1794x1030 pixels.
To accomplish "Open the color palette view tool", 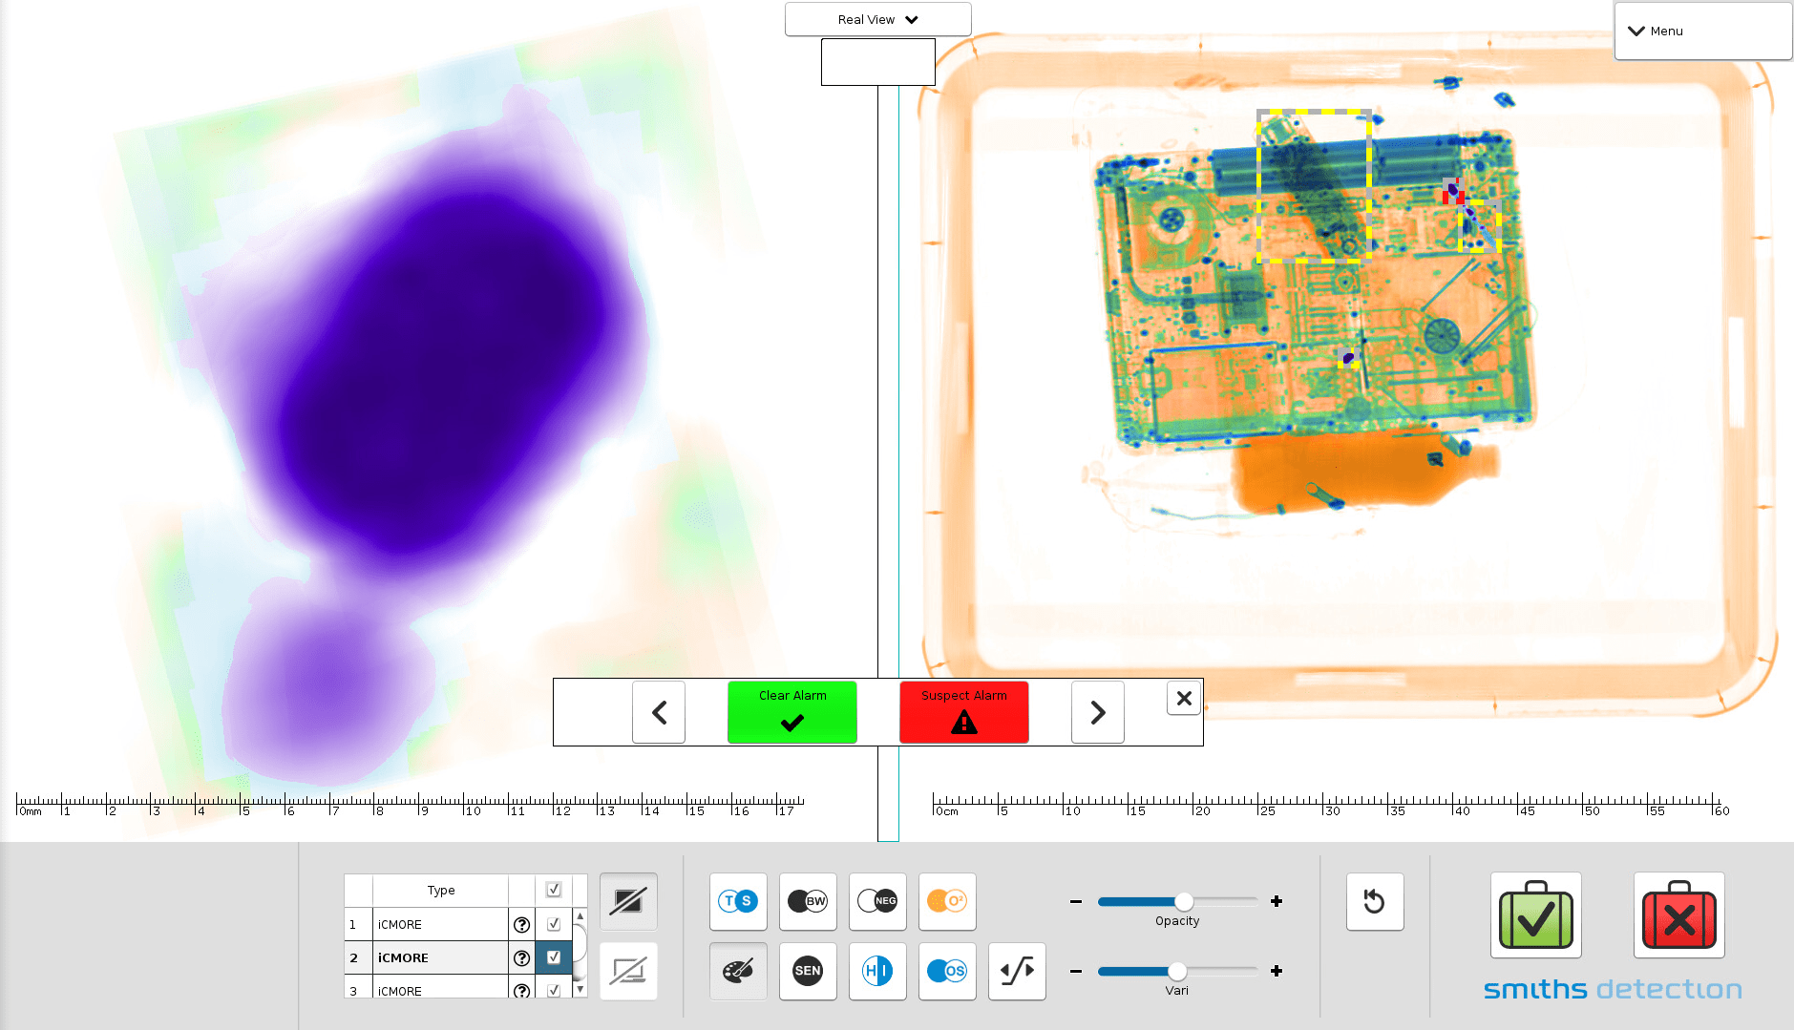I will tap(737, 971).
